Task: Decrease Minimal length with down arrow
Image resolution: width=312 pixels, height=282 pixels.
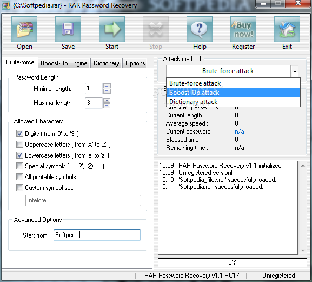Action: 107,91
